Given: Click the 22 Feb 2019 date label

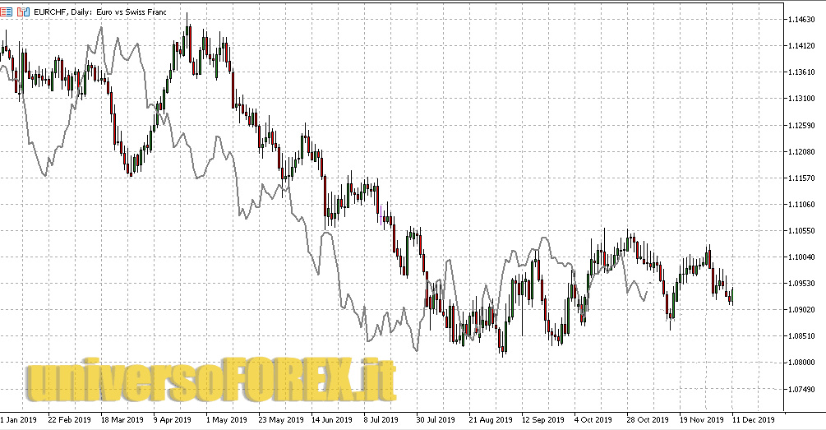Looking at the screenshot, I should [69, 418].
